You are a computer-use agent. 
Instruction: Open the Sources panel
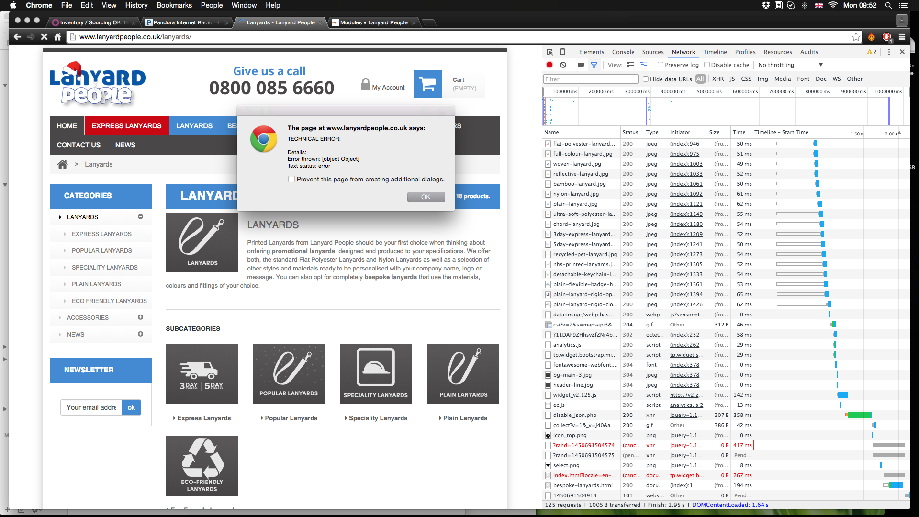pos(652,52)
